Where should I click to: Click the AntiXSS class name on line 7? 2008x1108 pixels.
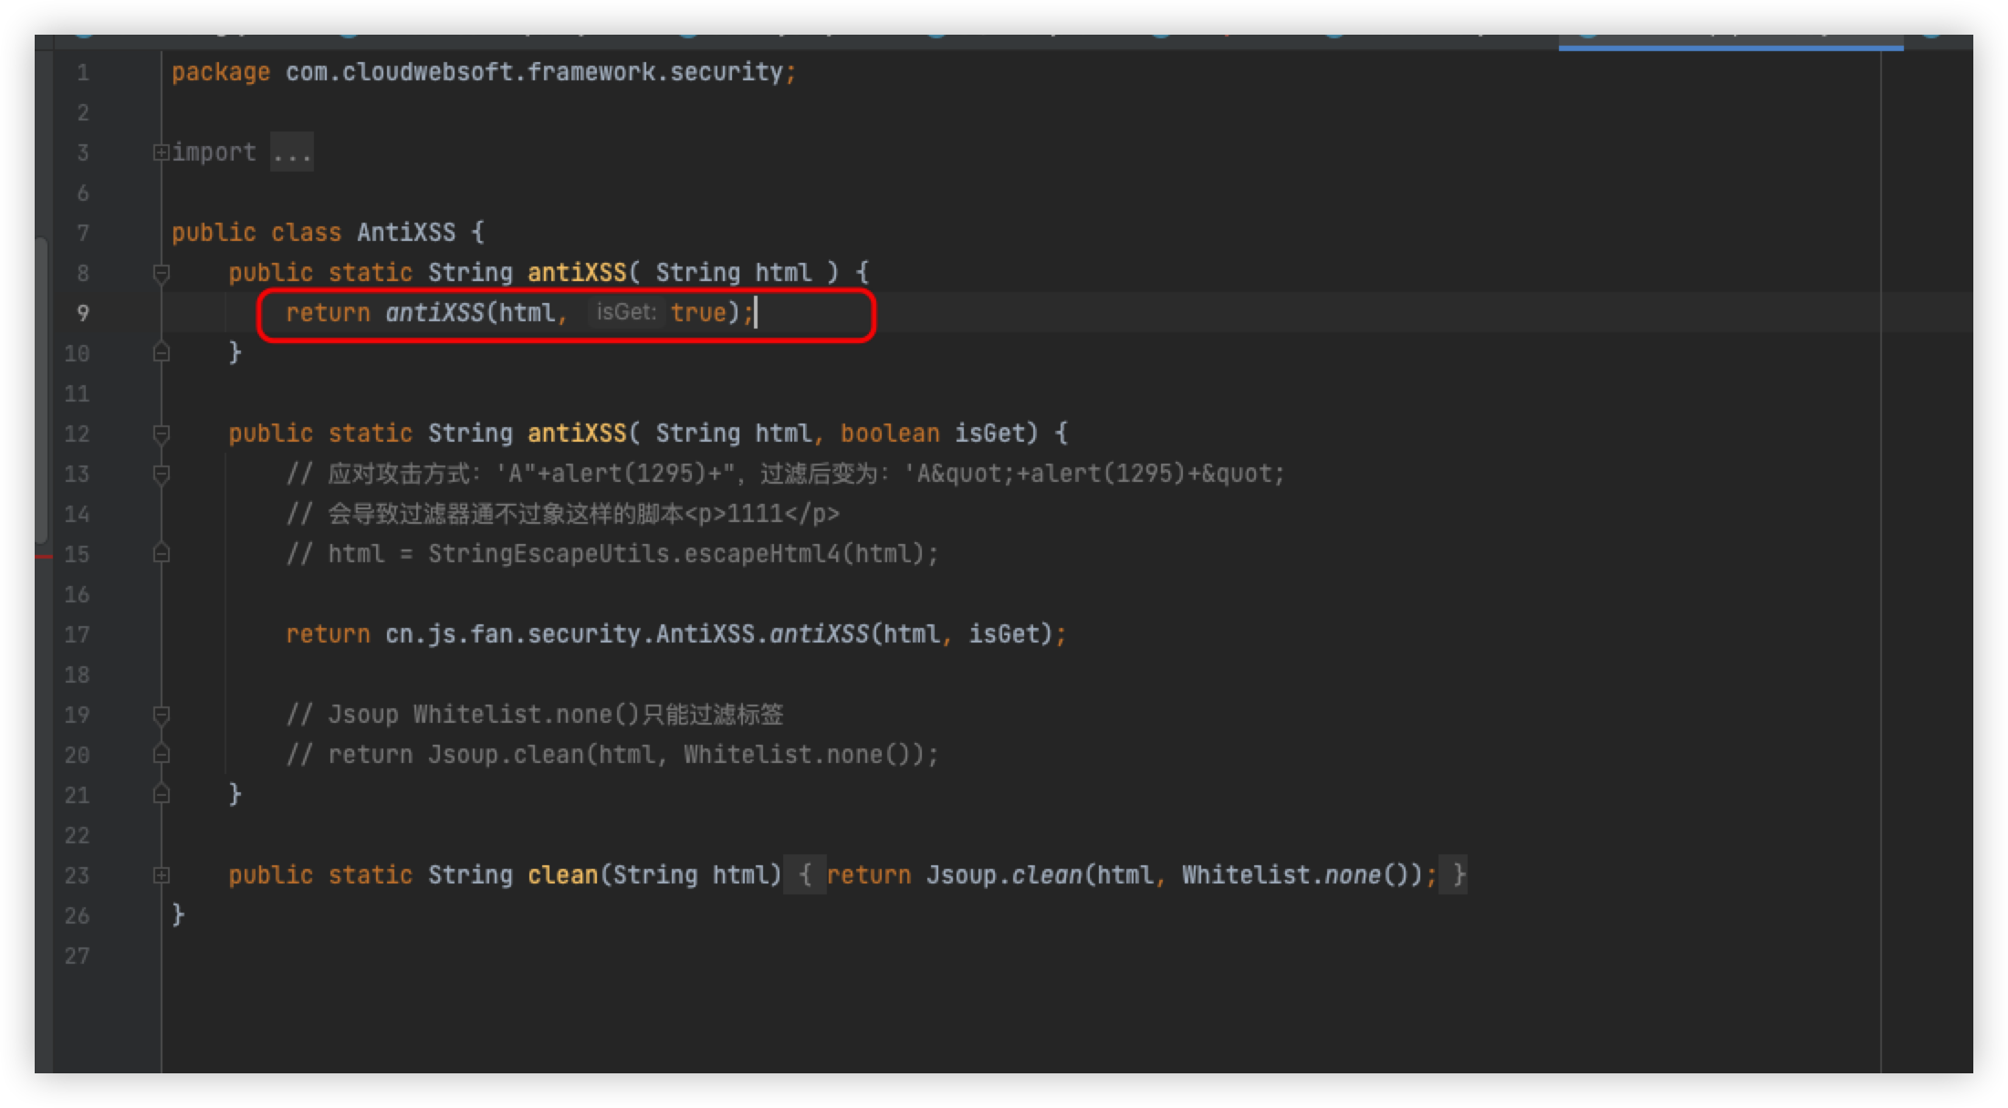point(406,233)
